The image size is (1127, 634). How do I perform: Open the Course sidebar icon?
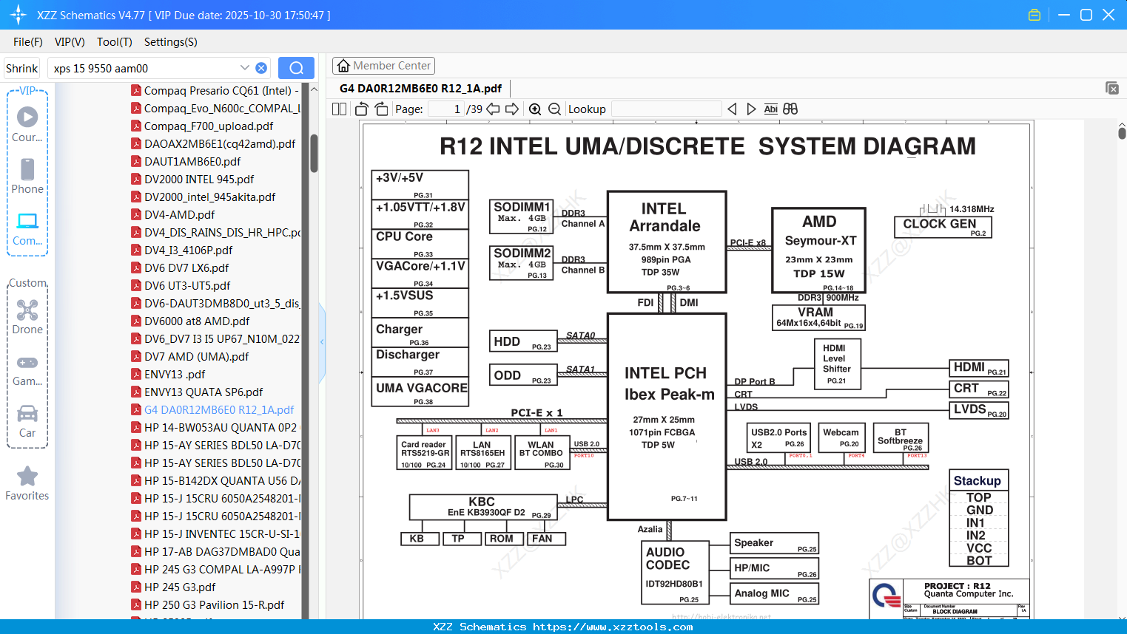tap(27, 125)
